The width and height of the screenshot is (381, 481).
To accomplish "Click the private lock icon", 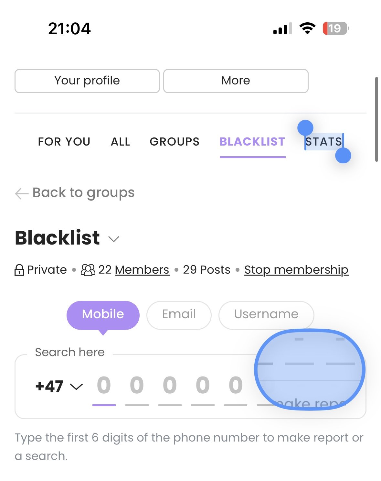I will pyautogui.click(x=19, y=270).
